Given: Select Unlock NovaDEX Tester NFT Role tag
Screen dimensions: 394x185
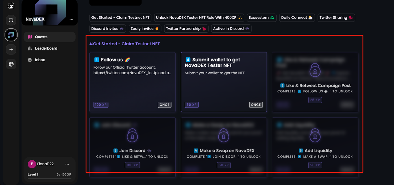Looking at the screenshot, I should [199, 18].
